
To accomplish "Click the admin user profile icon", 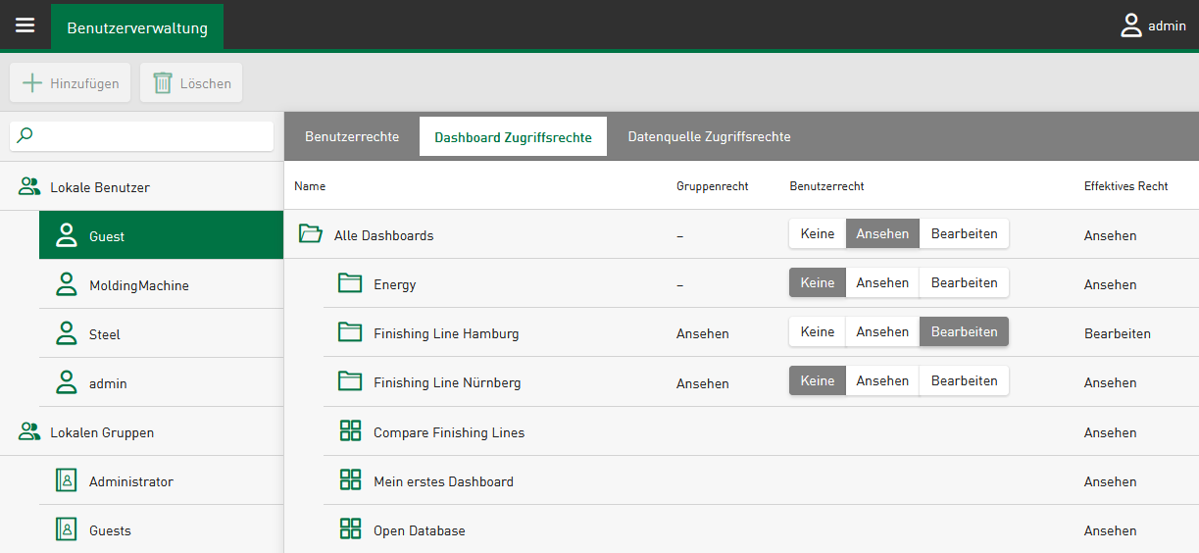I will [x=1131, y=26].
